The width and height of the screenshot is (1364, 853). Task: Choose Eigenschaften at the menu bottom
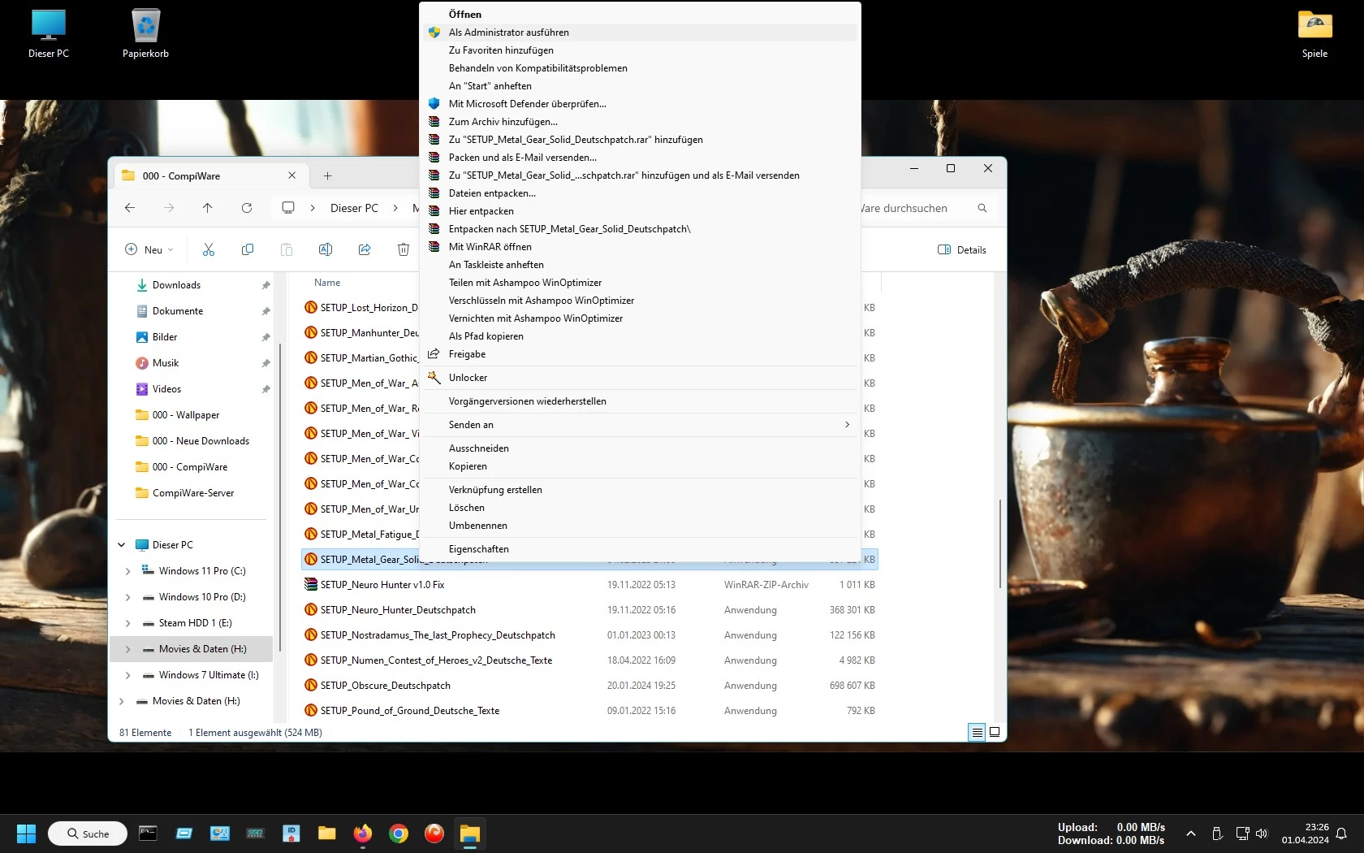coord(640,549)
